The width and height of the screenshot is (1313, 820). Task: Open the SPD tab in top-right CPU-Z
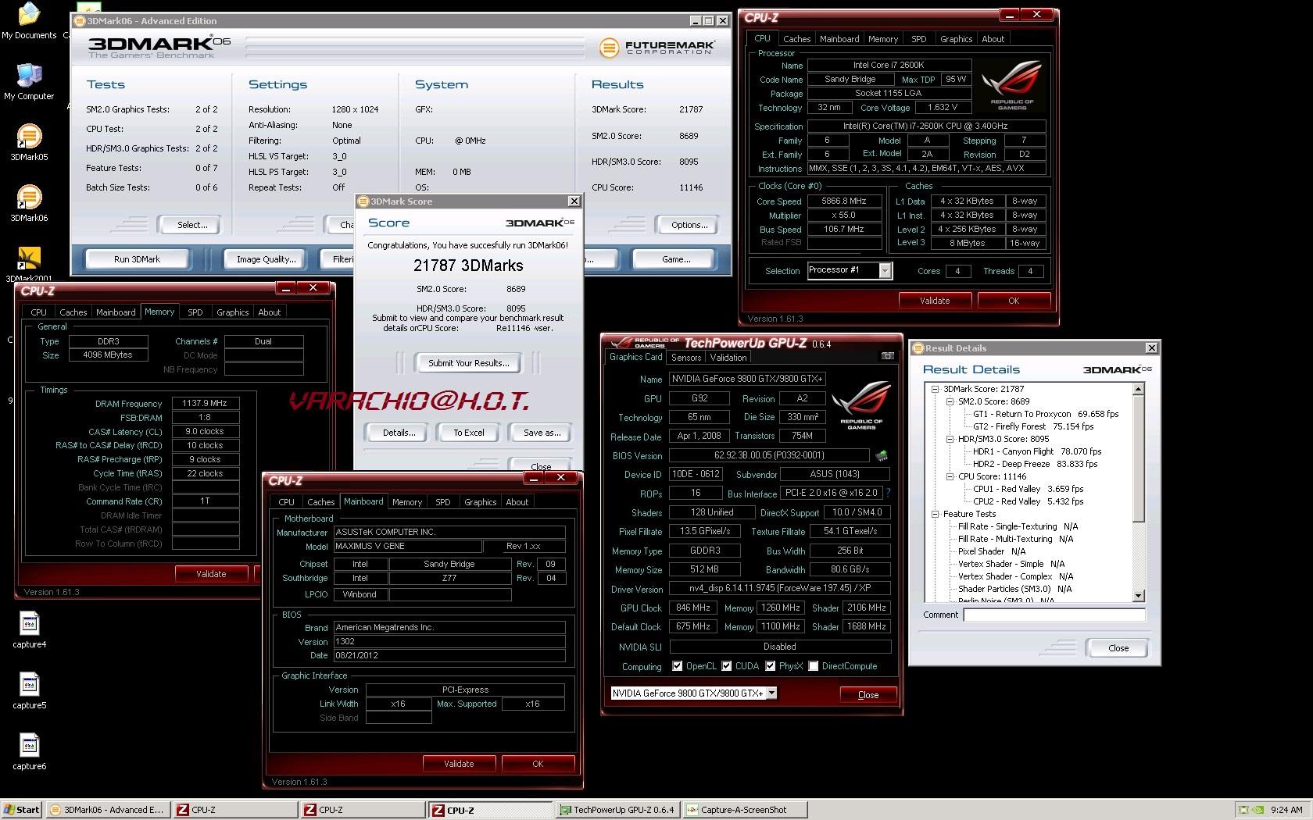coord(919,39)
